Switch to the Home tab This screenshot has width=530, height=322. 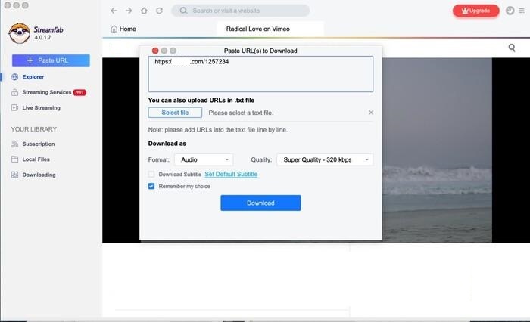[x=123, y=29]
